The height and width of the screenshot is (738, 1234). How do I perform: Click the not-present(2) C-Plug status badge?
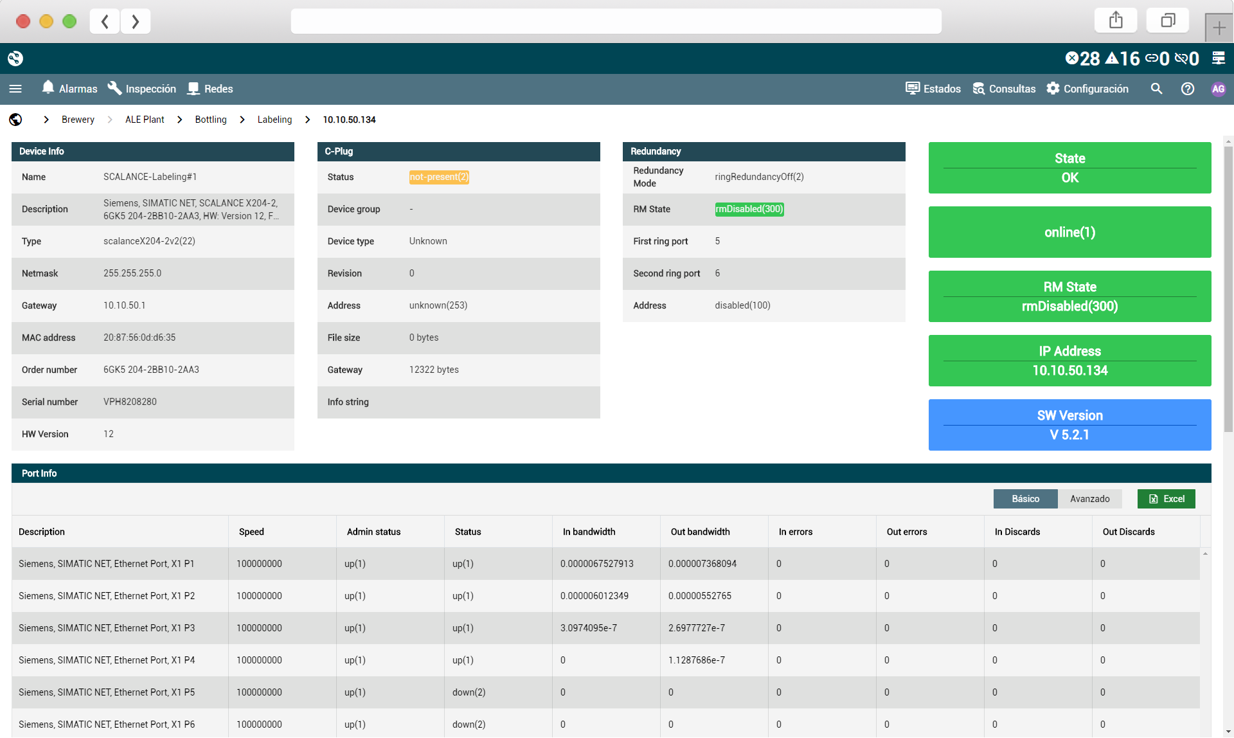[439, 177]
